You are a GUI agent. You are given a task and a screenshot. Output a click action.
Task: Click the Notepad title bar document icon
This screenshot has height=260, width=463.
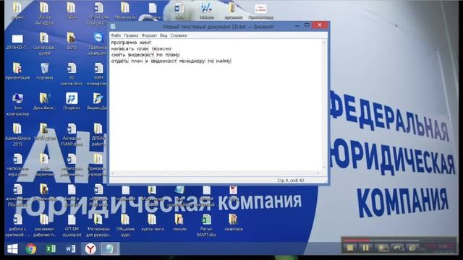[x=113, y=27]
